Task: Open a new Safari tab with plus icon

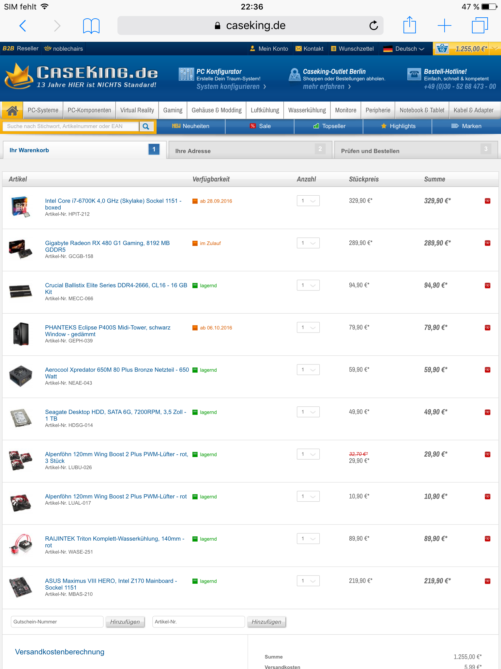Action: pyautogui.click(x=444, y=25)
